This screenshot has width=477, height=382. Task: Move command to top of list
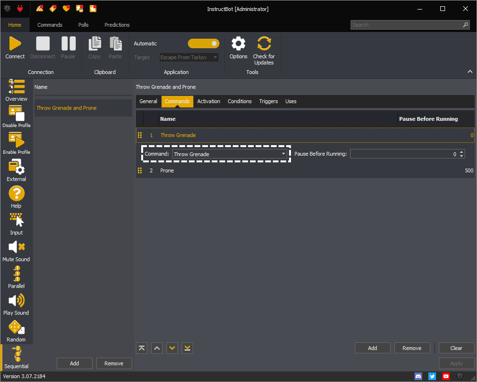coord(142,348)
